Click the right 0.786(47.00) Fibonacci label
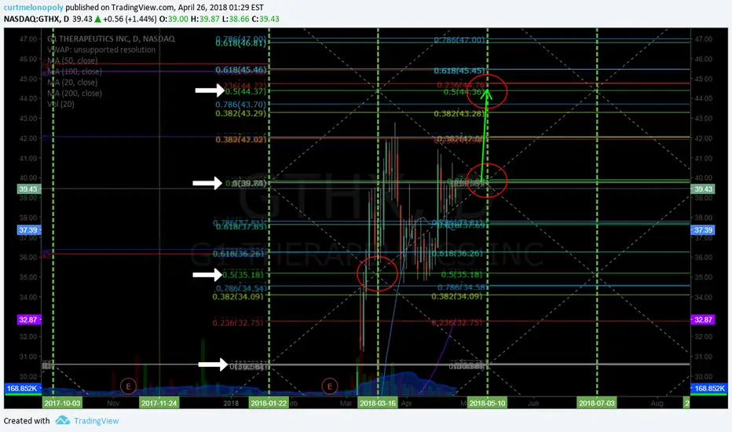The image size is (732, 432). [x=459, y=40]
